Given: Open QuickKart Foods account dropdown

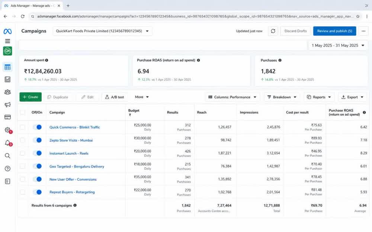Looking at the screenshot, I should 103,31.
